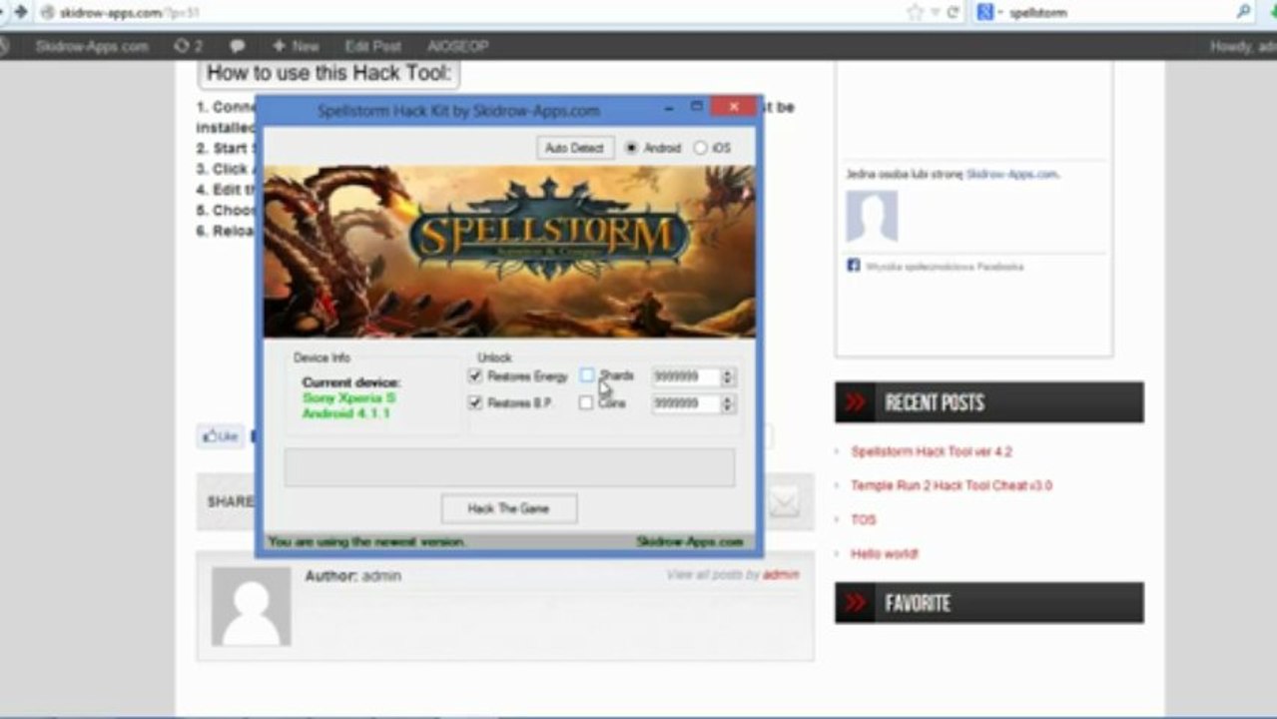The height and width of the screenshot is (719, 1277).
Task: Click the Coins amount field
Action: pyautogui.click(x=686, y=403)
